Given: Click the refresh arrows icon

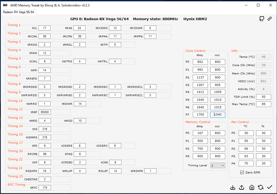Looking at the screenshot, I should (x=261, y=187).
